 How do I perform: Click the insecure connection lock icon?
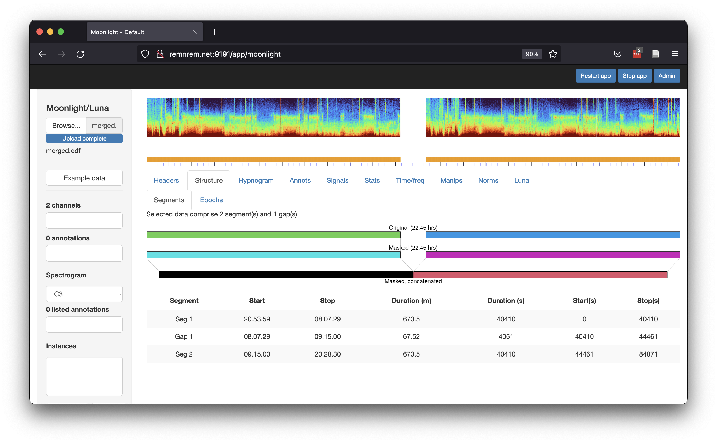160,54
